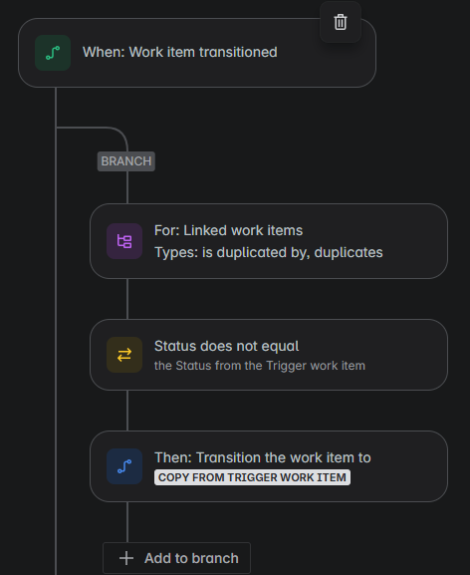Click the connector line directly below the trigger card
Screen dimensions: 470x575
[56, 107]
